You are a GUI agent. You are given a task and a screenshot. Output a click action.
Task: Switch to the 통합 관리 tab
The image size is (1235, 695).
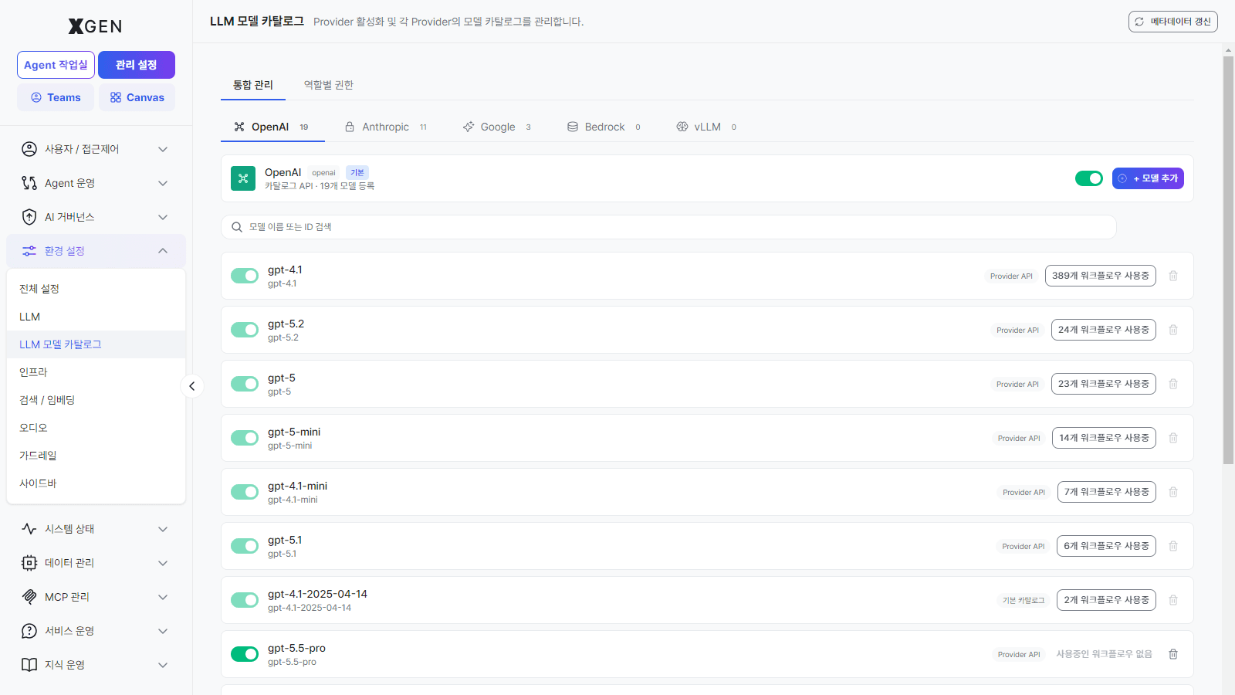pyautogui.click(x=253, y=85)
